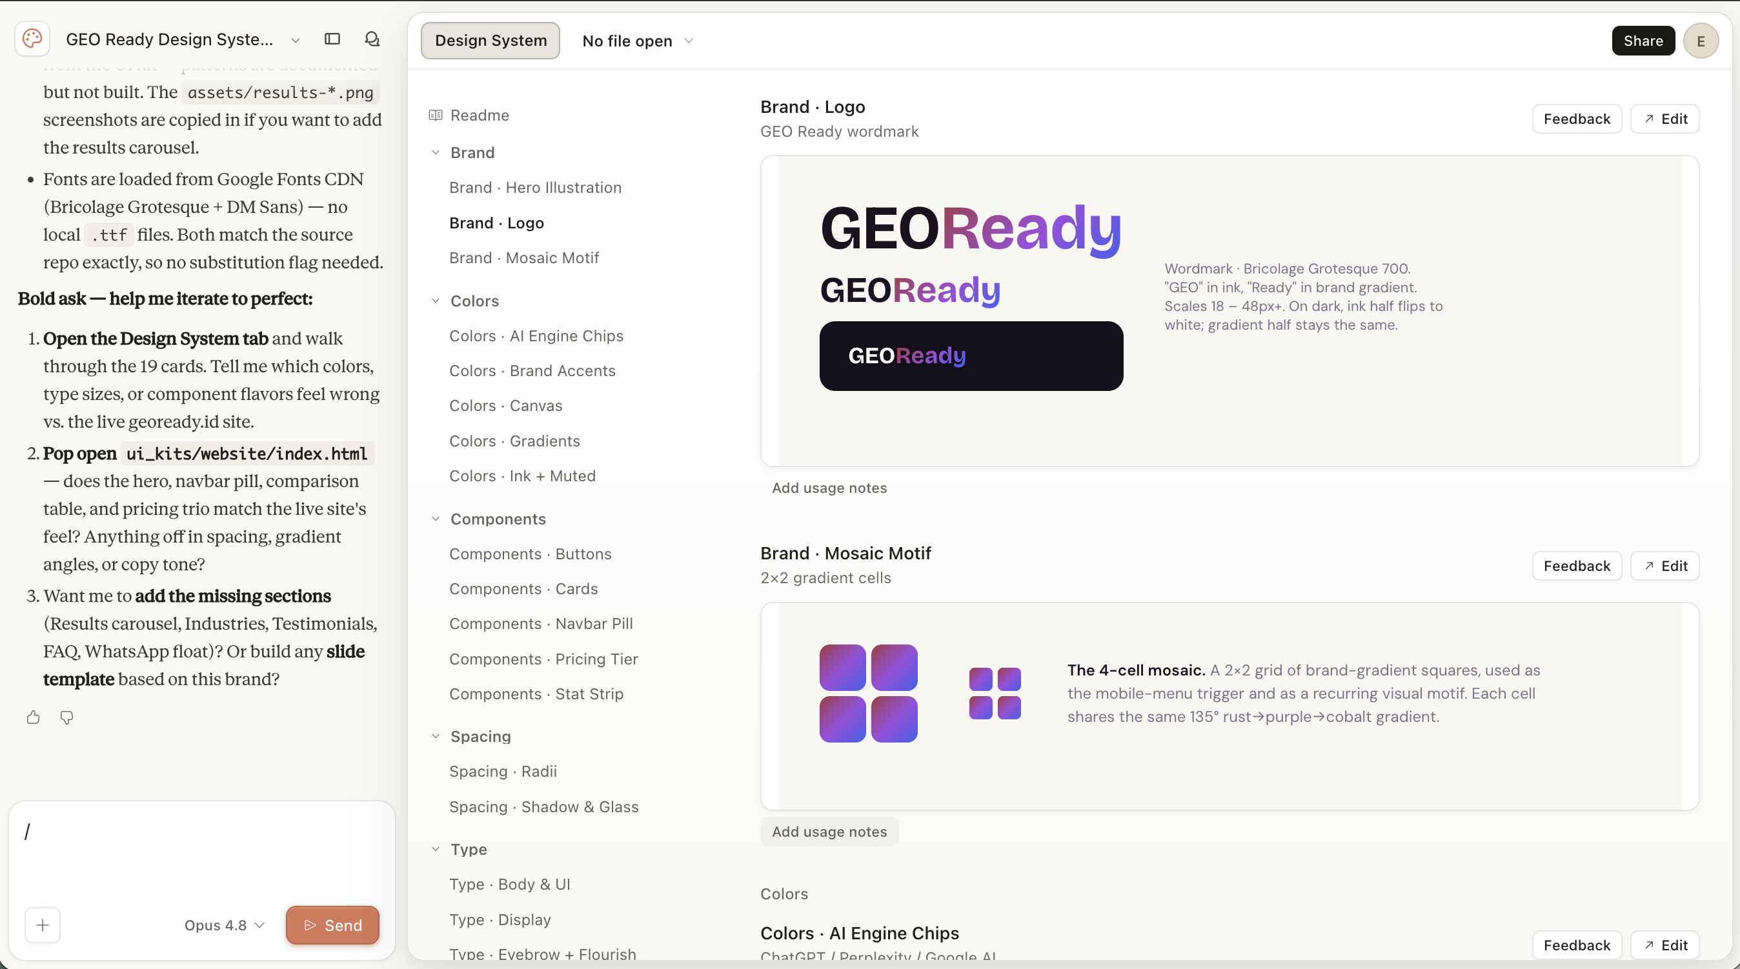Viewport: 1740px width, 969px height.
Task: Collapse the Brand section
Action: 436,153
